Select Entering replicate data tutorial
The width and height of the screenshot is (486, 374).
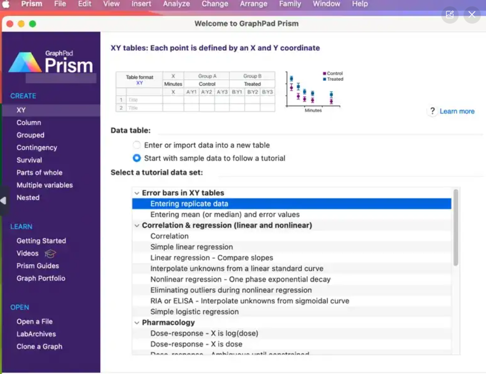tap(292, 204)
